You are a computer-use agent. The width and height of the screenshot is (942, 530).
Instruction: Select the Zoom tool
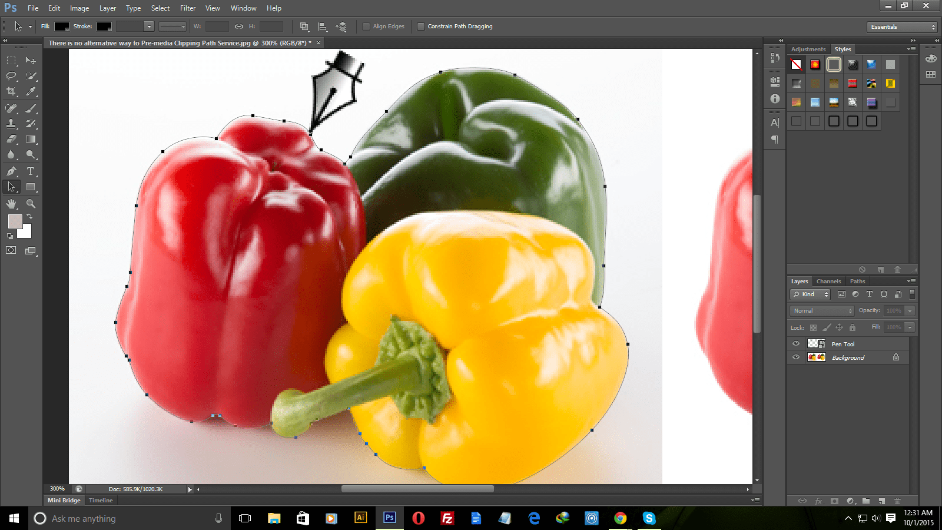31,204
